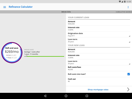Expand the current loan's Loan term dropdown
Screen dimensions: 132x99
click(99, 40)
